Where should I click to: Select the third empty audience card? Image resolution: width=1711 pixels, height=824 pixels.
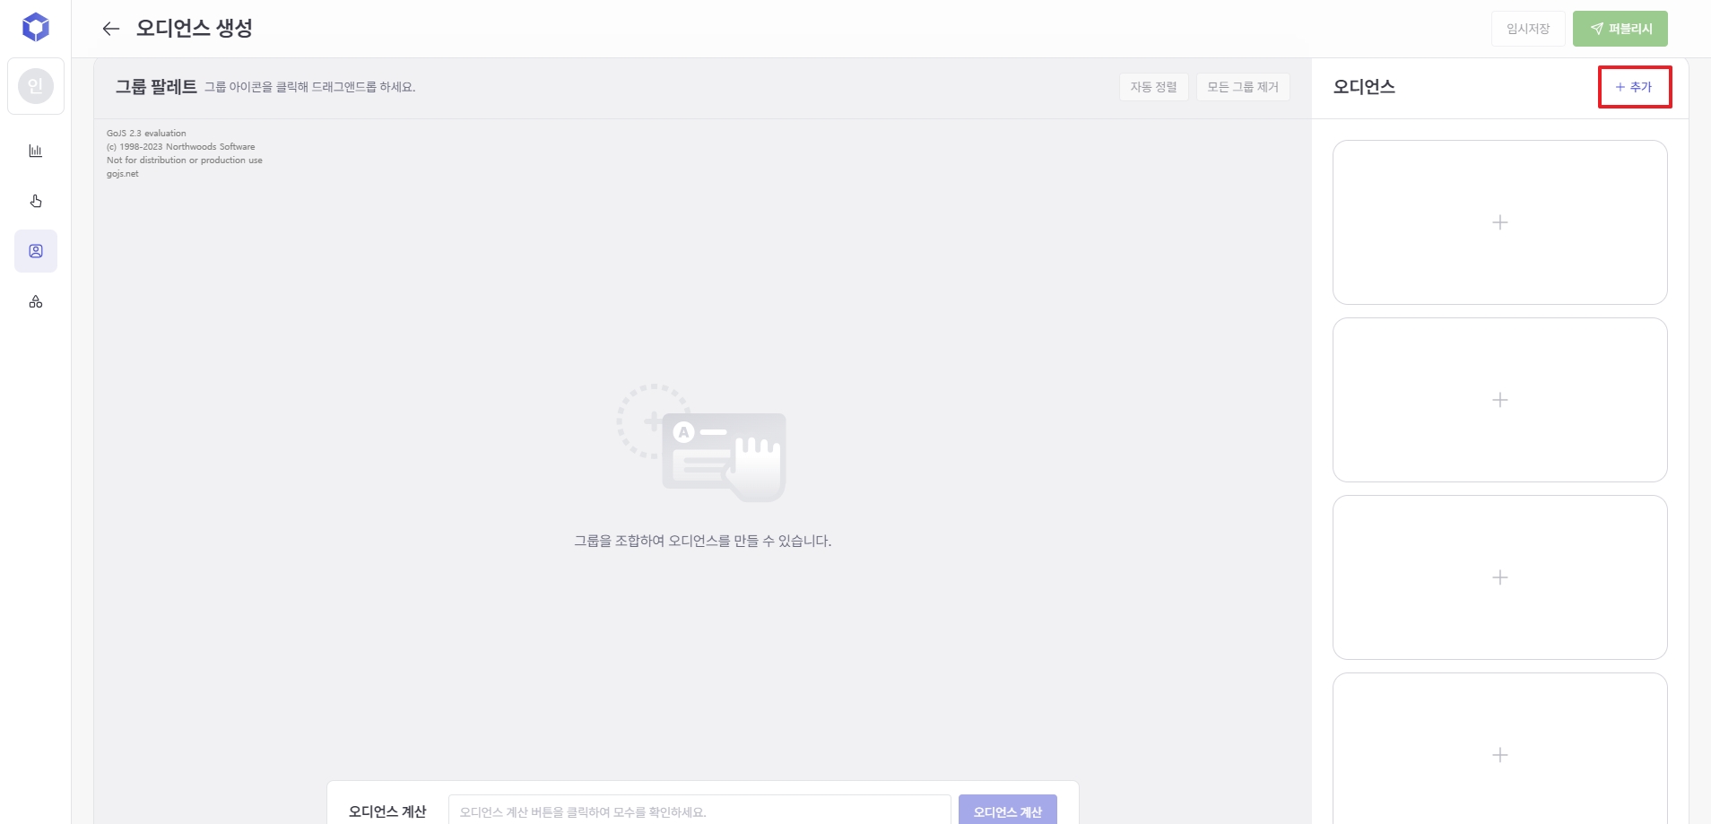pos(1499,577)
